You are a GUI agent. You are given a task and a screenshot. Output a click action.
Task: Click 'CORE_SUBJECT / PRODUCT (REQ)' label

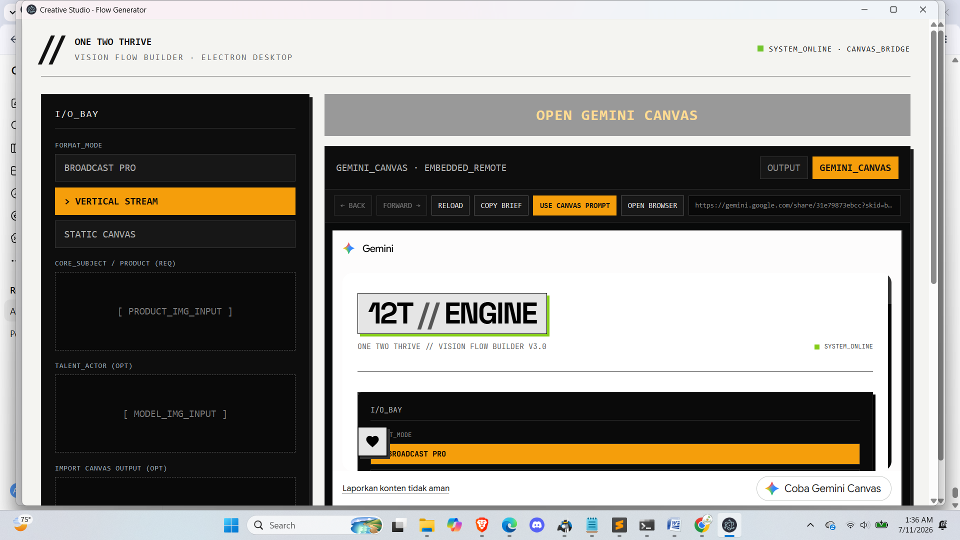[x=115, y=263]
